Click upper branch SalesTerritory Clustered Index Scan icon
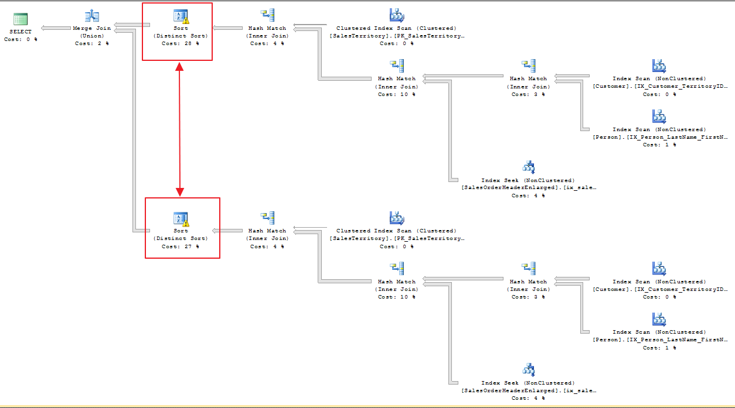The height and width of the screenshot is (408, 735). pyautogui.click(x=397, y=16)
